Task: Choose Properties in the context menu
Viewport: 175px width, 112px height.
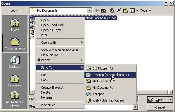Action: [x=48, y=105]
